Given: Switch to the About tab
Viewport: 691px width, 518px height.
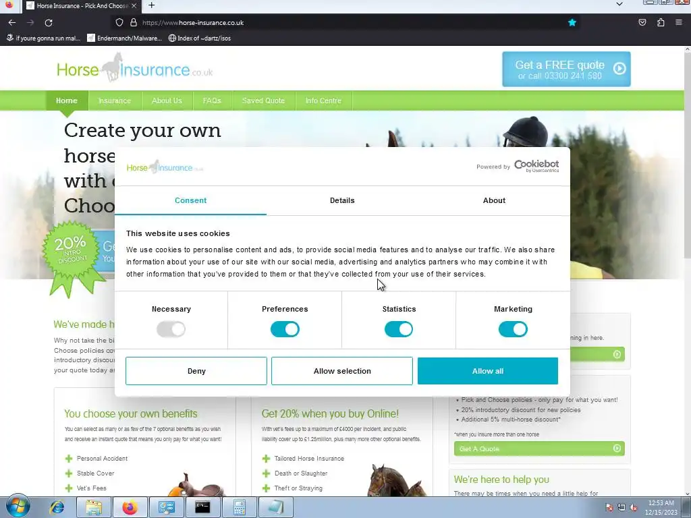Looking at the screenshot, I should [494, 200].
